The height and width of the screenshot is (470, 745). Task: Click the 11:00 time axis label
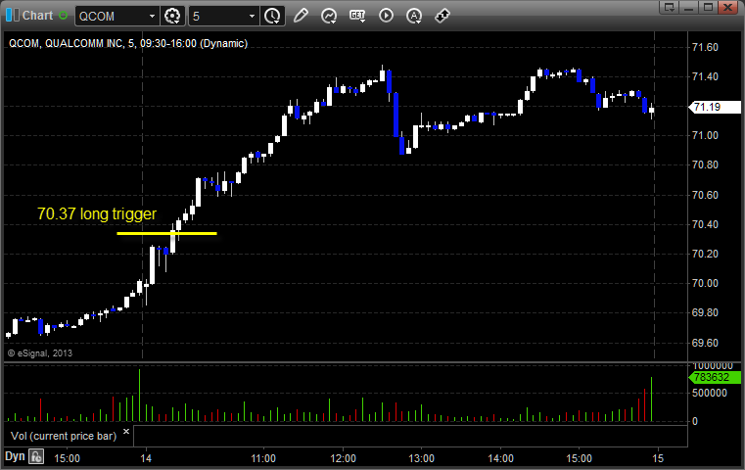tap(263, 458)
